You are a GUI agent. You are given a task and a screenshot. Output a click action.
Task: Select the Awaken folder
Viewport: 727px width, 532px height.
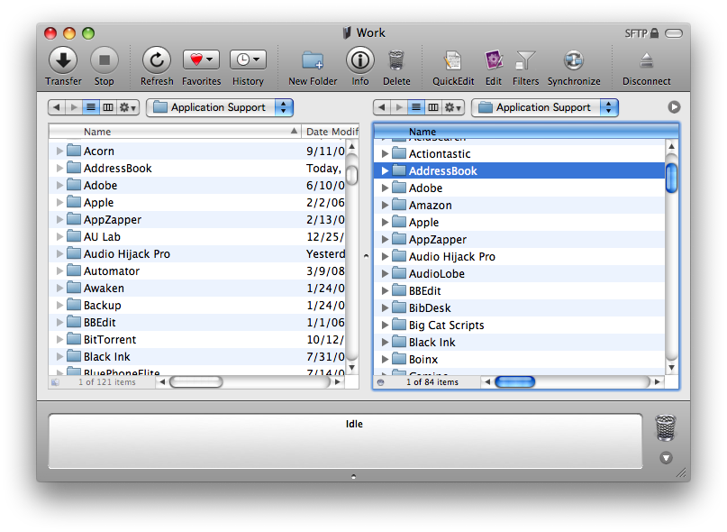(x=197, y=289)
